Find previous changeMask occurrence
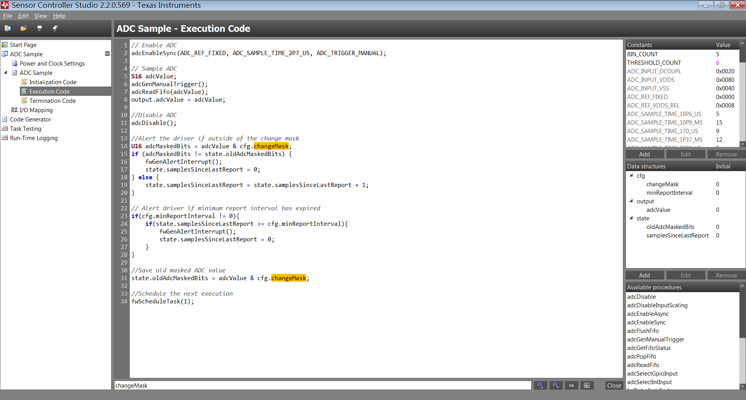Screen dimensions: 746x400 (540, 385)
